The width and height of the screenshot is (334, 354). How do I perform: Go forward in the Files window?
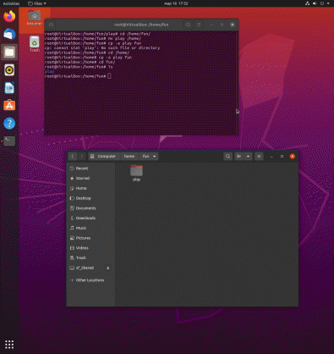pos(82,156)
